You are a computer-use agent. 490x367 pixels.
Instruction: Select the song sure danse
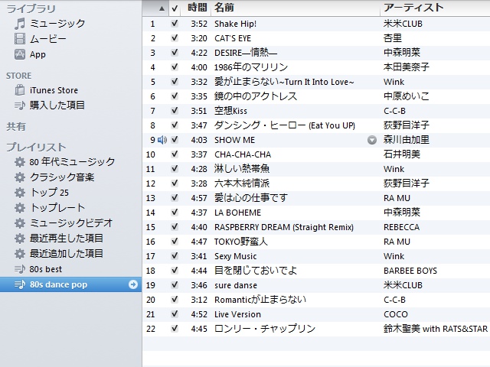(x=236, y=285)
